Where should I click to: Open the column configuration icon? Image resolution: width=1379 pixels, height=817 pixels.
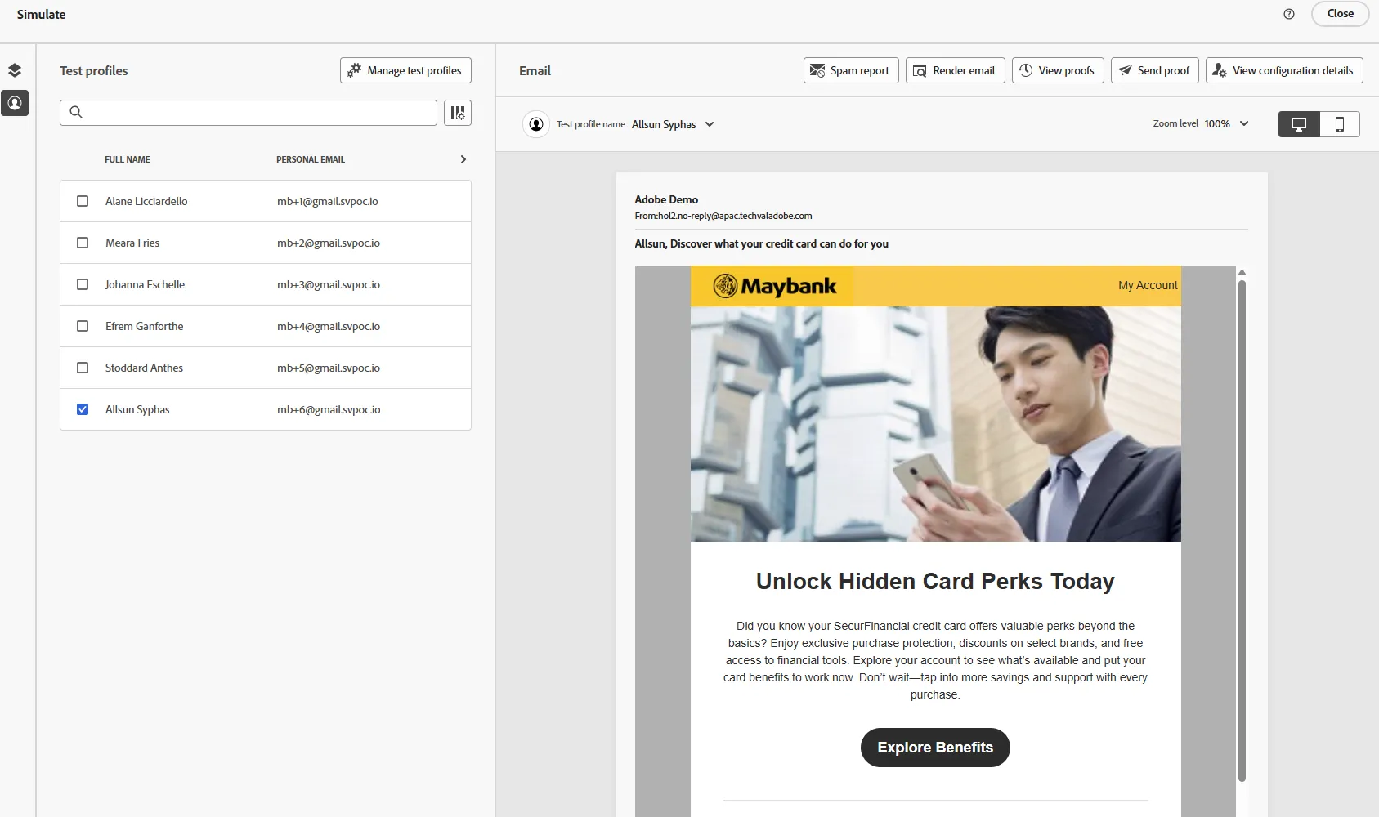click(458, 113)
